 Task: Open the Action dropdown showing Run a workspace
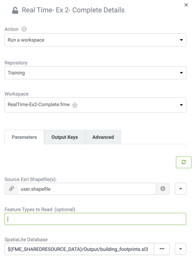[95, 40]
